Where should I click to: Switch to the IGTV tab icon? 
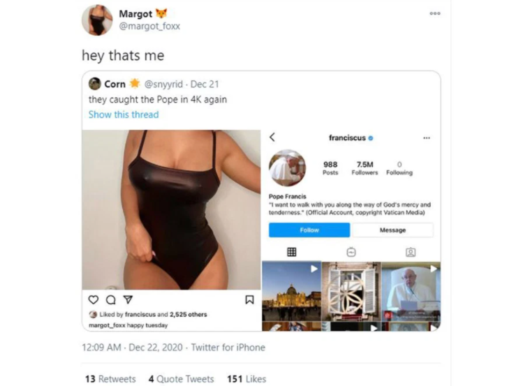[x=351, y=252]
